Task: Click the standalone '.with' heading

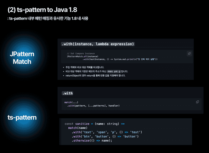Action: pos(68,93)
